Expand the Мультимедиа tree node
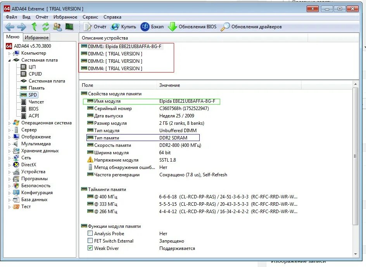 (9, 144)
